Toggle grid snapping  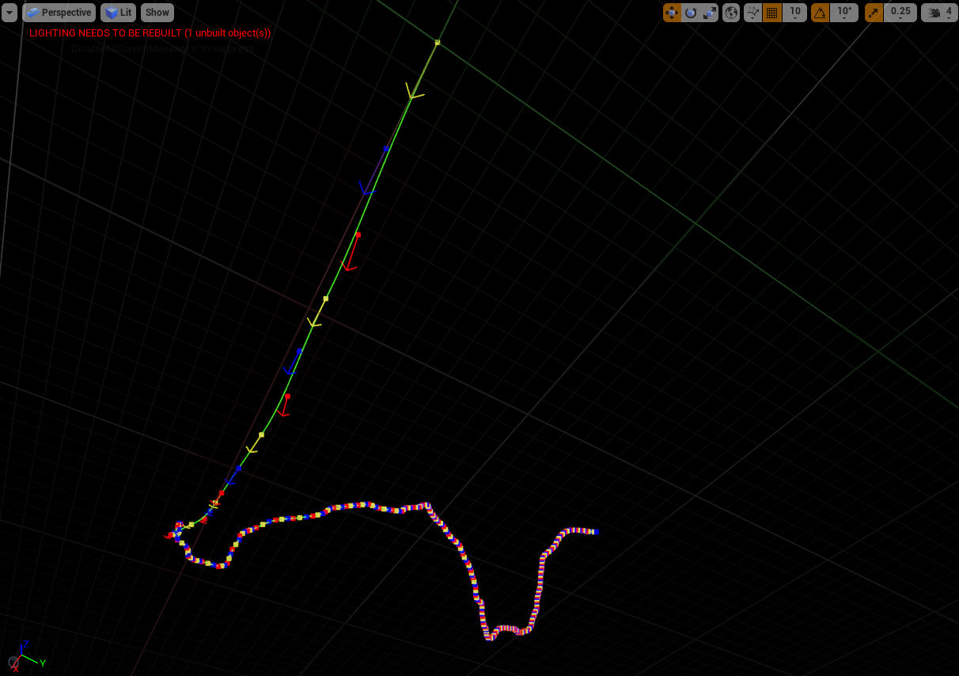click(x=772, y=13)
